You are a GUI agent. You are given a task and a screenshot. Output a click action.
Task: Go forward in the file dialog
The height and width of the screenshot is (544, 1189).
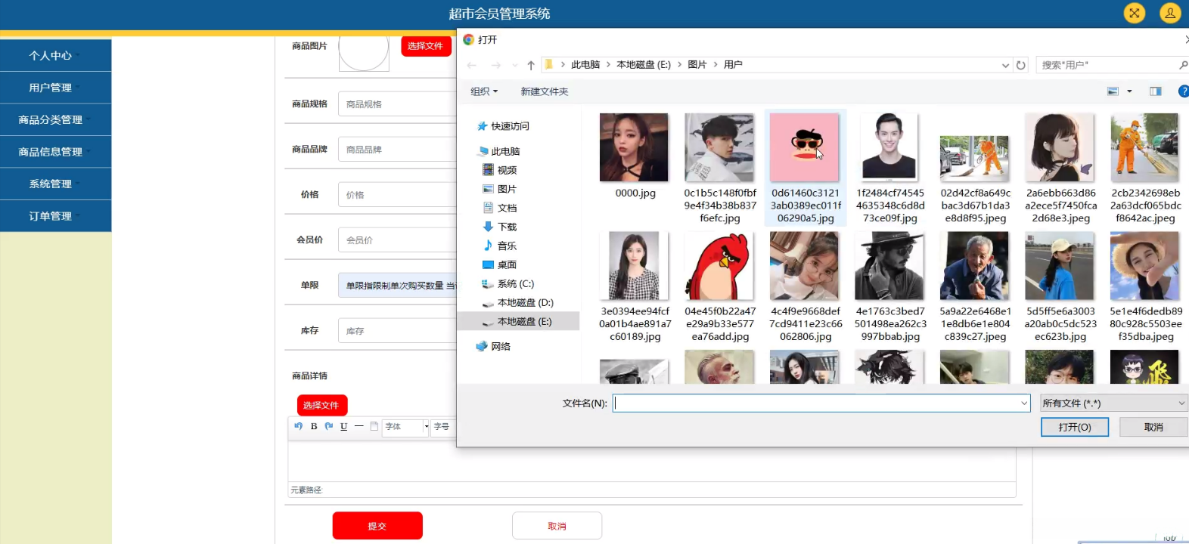(x=496, y=65)
